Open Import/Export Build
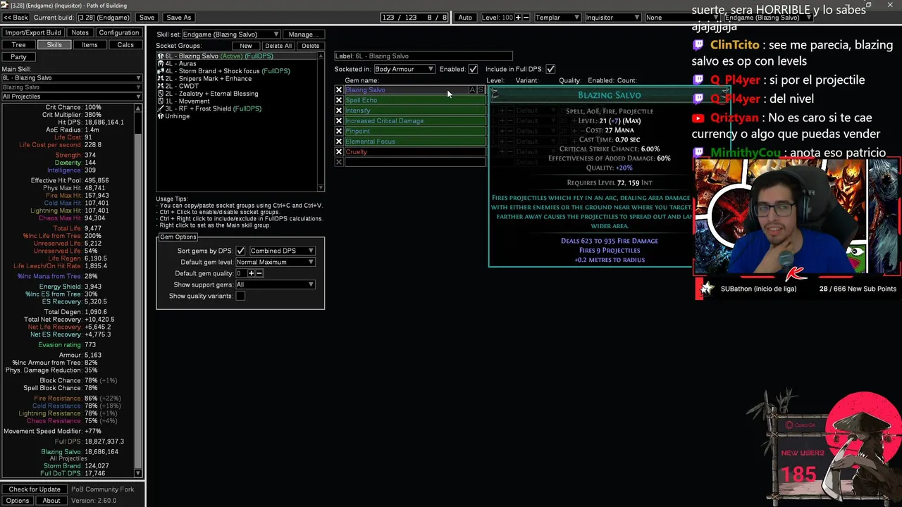Image resolution: width=902 pixels, height=507 pixels. click(33, 32)
